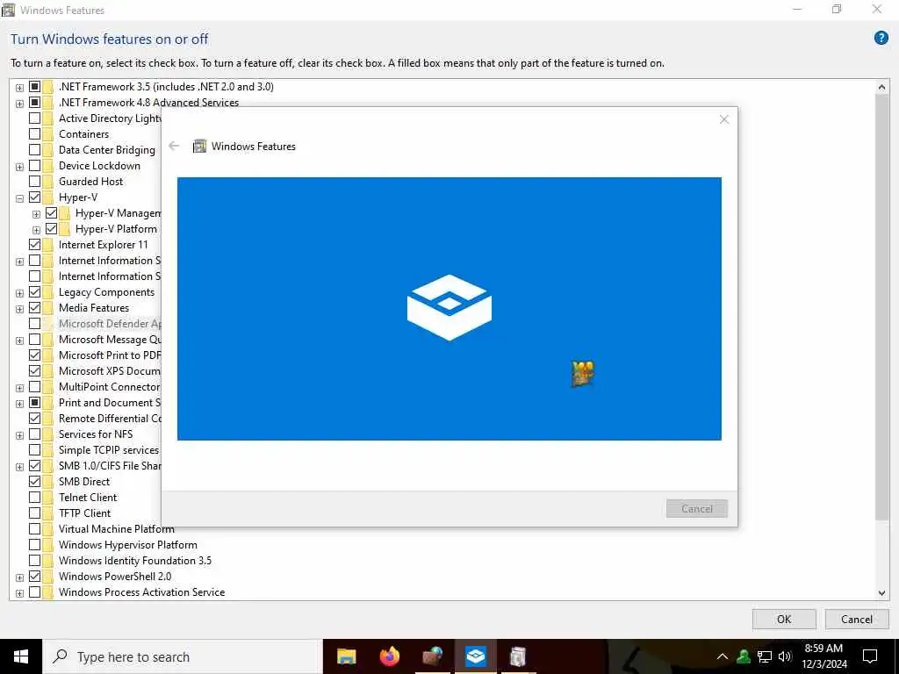Viewport: 899px width, 674px height.
Task: Click the volume speaker tray icon
Action: pyautogui.click(x=785, y=656)
